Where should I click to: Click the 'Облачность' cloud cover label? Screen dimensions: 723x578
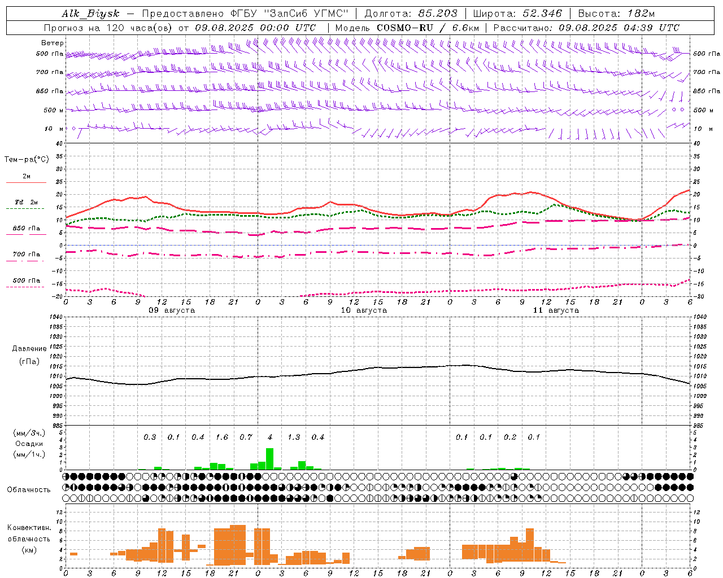click(29, 490)
